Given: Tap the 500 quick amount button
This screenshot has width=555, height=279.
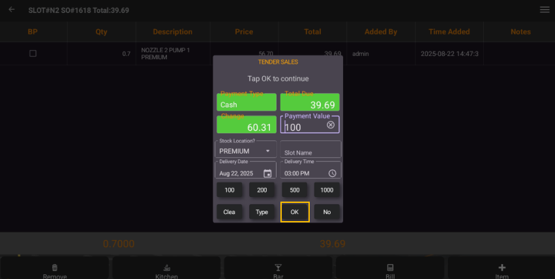Looking at the screenshot, I should click(294, 190).
